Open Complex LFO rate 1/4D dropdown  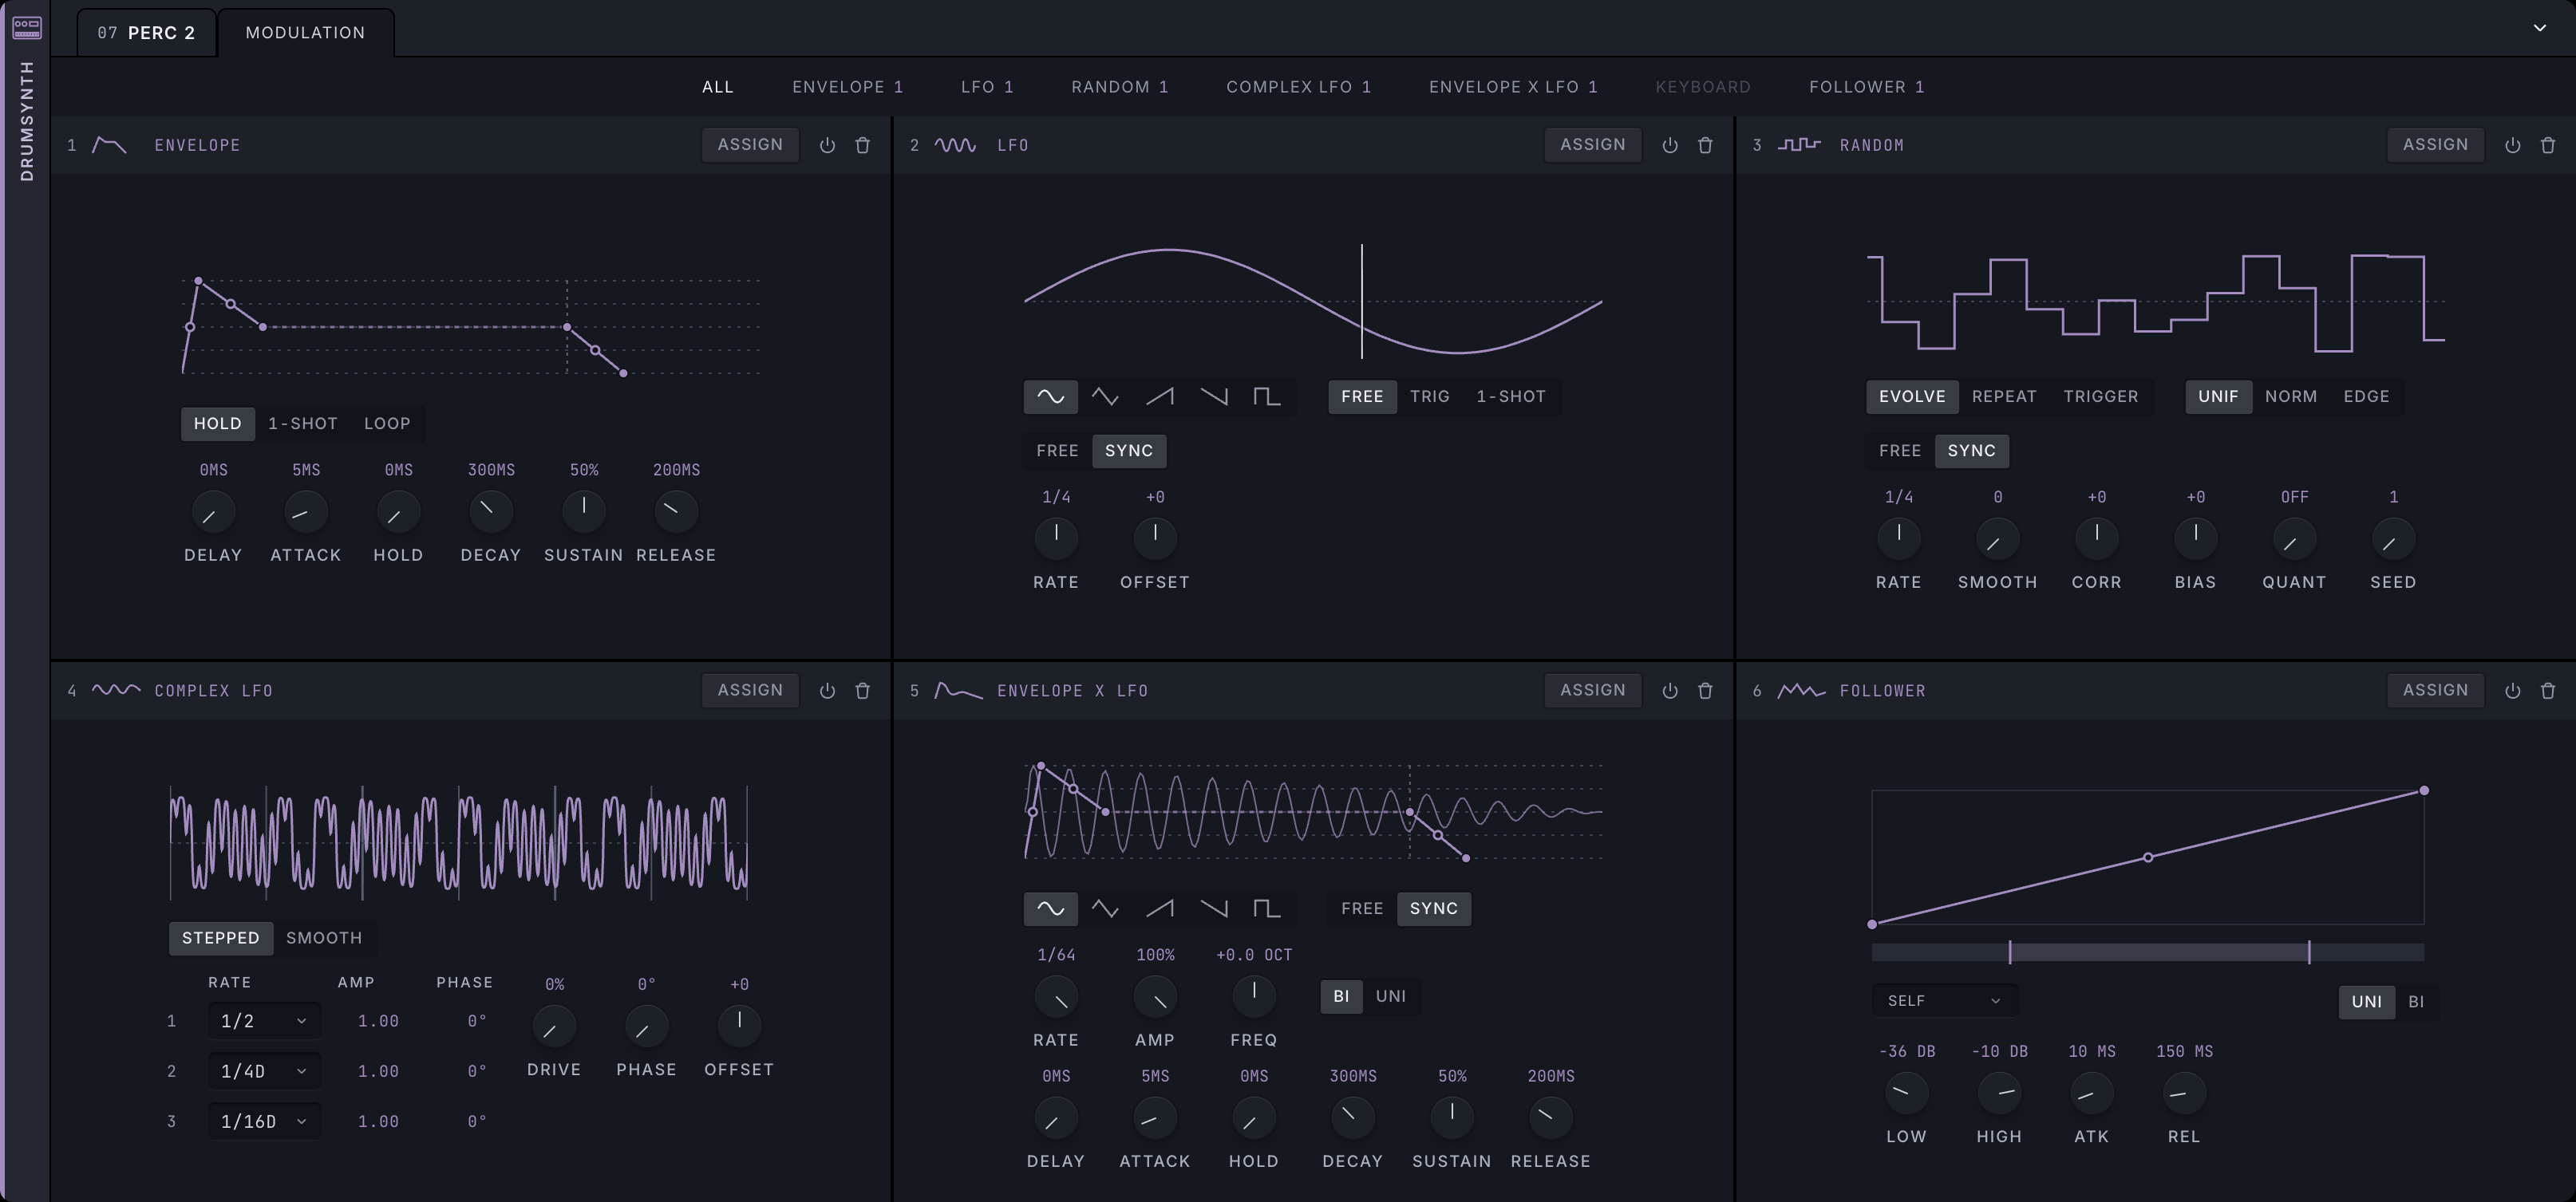pos(264,1071)
